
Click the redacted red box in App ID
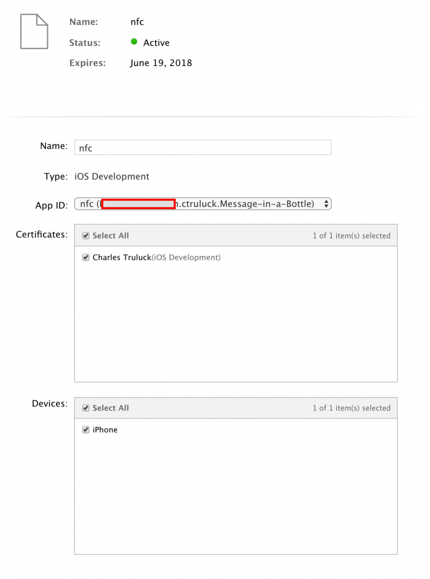point(138,203)
